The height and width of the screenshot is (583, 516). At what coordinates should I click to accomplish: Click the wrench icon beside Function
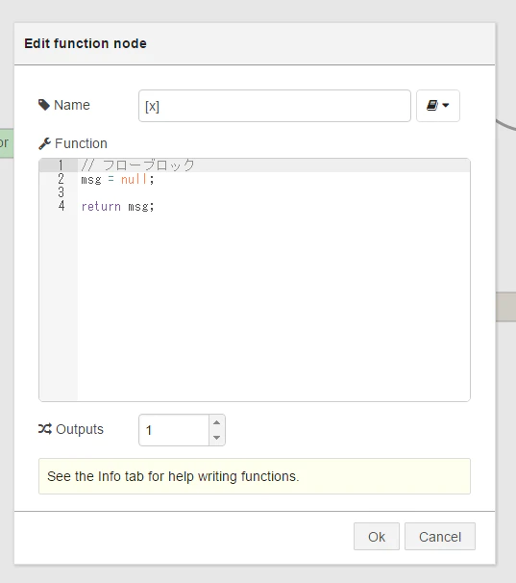tap(44, 143)
